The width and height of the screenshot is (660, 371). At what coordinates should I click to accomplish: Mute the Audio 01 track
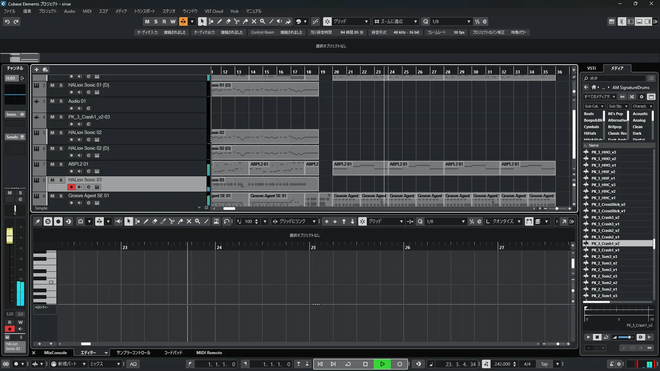pos(52,101)
